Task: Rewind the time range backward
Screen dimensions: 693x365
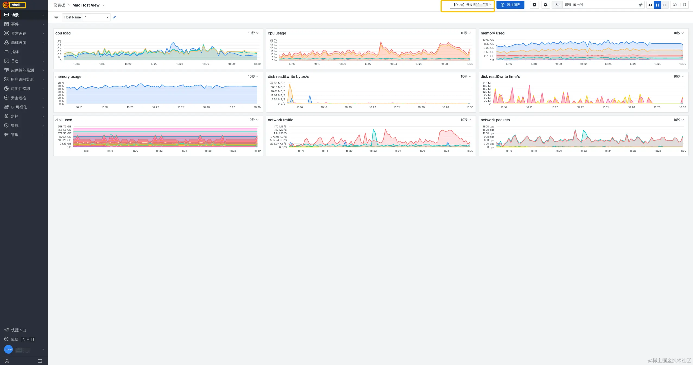Action: 650,5
